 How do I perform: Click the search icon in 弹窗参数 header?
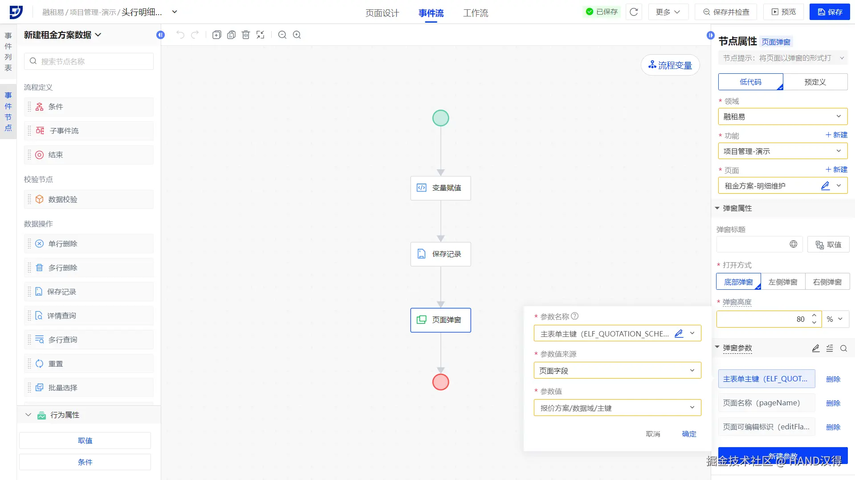click(x=843, y=348)
